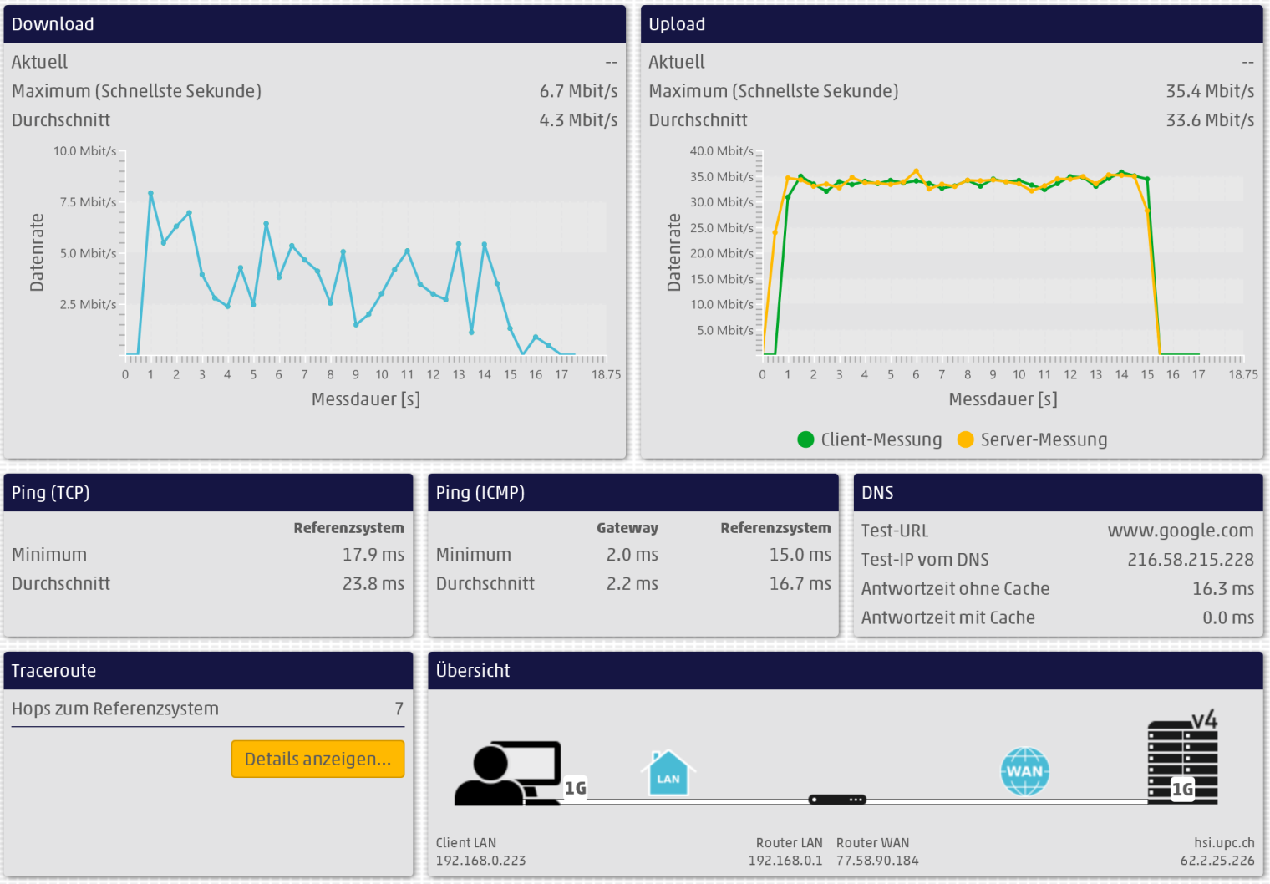The image size is (1270, 884).
Task: Click the Details anzeigen button
Action: (x=317, y=759)
